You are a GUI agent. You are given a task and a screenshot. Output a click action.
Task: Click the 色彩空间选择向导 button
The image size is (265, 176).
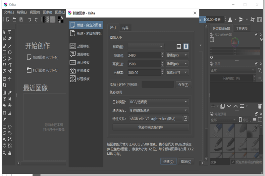150,127
